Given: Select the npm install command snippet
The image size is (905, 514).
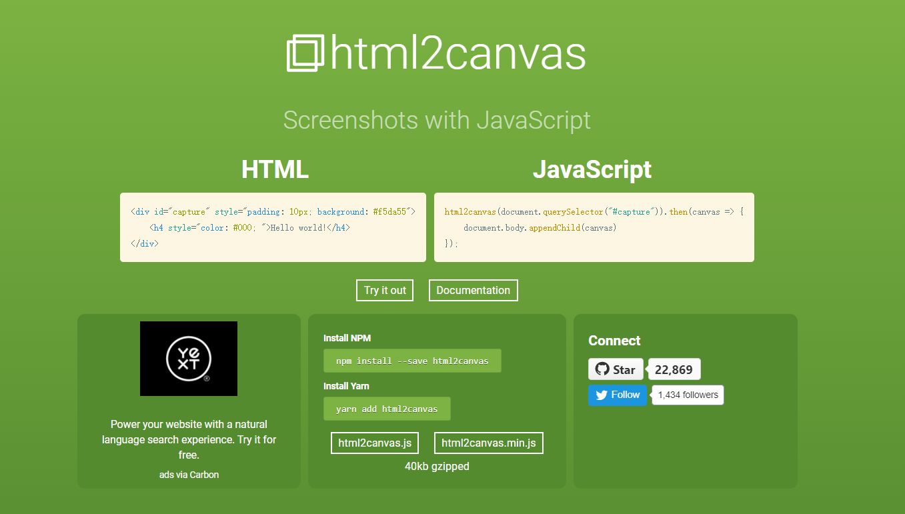Looking at the screenshot, I should coord(412,360).
